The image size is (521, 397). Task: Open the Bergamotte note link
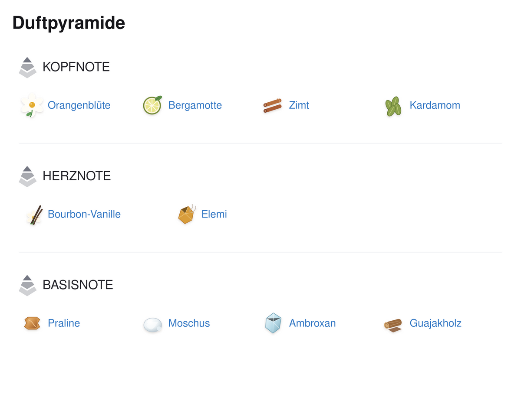pos(195,105)
